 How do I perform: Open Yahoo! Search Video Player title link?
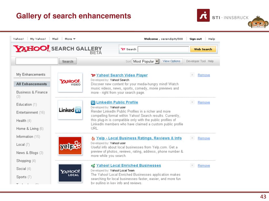tap(122, 75)
